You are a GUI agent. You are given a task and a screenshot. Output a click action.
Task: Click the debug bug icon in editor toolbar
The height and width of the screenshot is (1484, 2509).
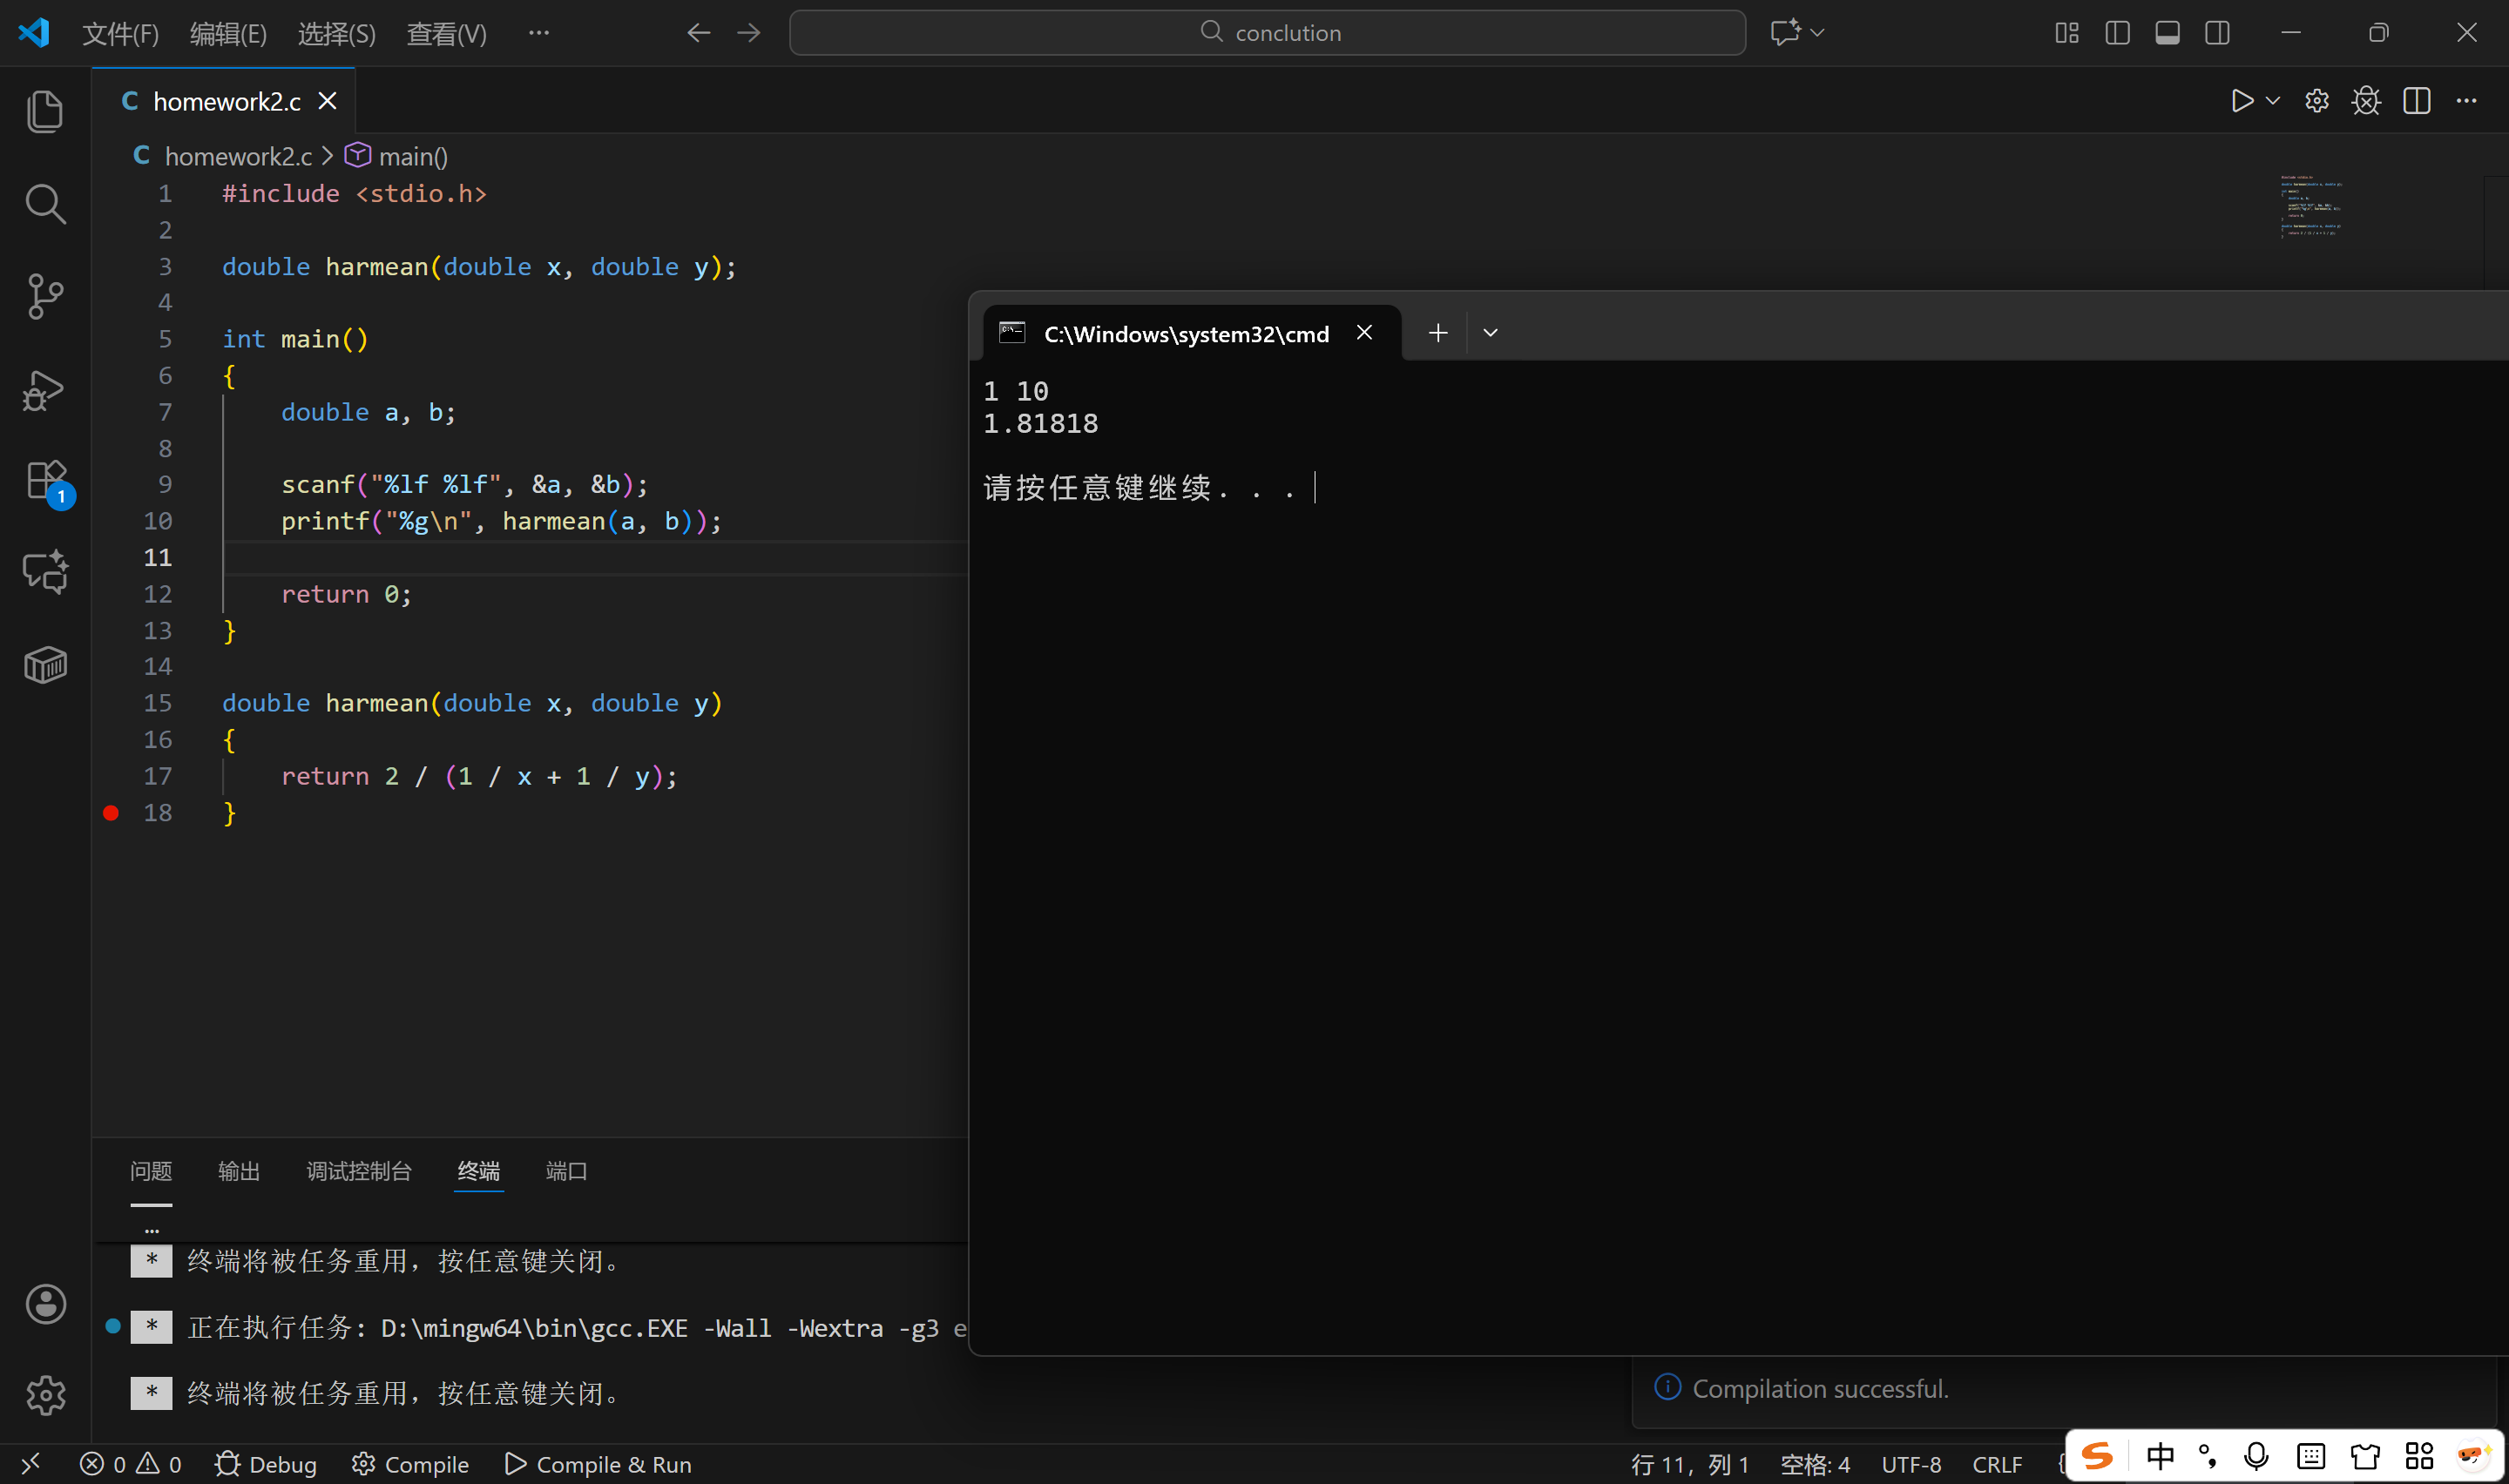pos(2366,101)
